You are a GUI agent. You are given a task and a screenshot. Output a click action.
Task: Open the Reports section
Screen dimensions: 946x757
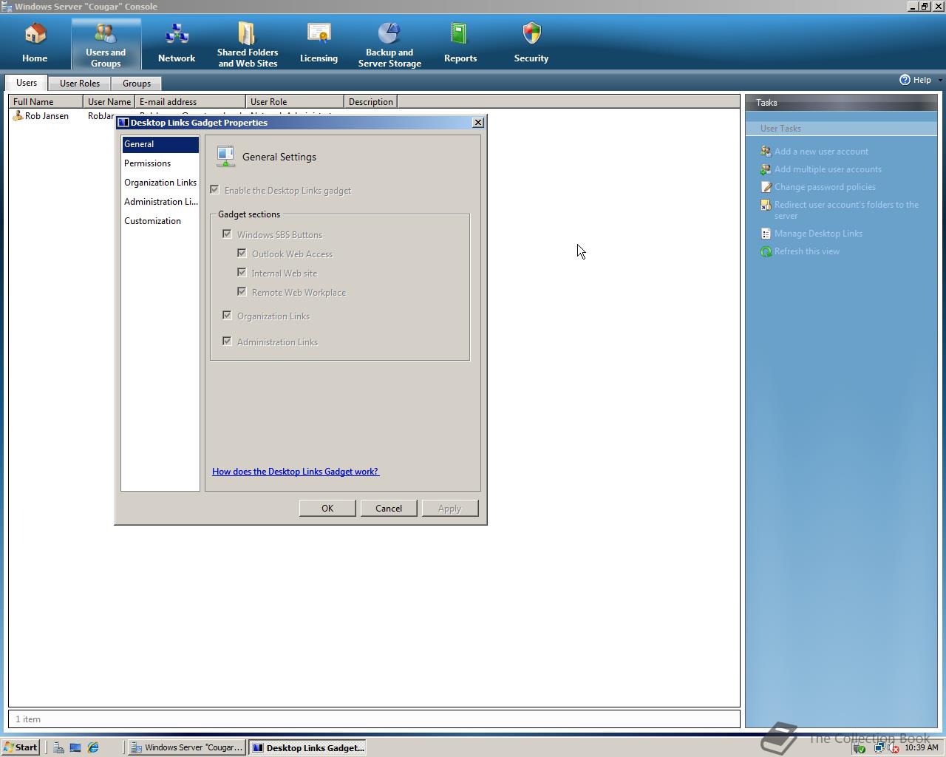[460, 43]
